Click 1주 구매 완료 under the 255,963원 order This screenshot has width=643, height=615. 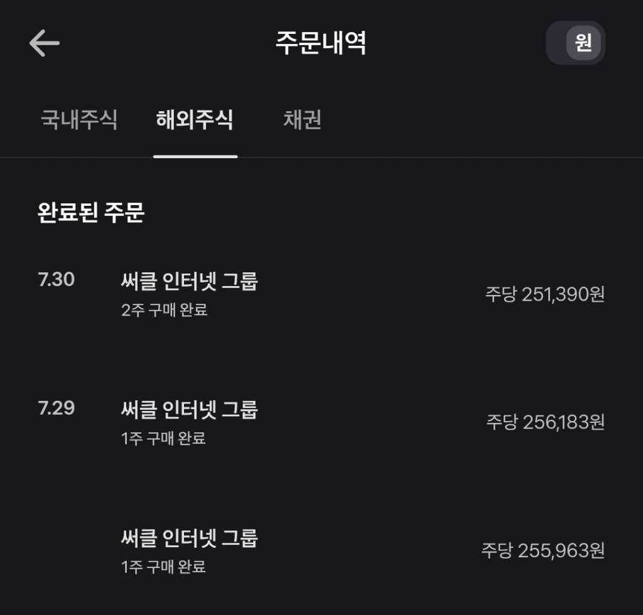pyautogui.click(x=163, y=567)
